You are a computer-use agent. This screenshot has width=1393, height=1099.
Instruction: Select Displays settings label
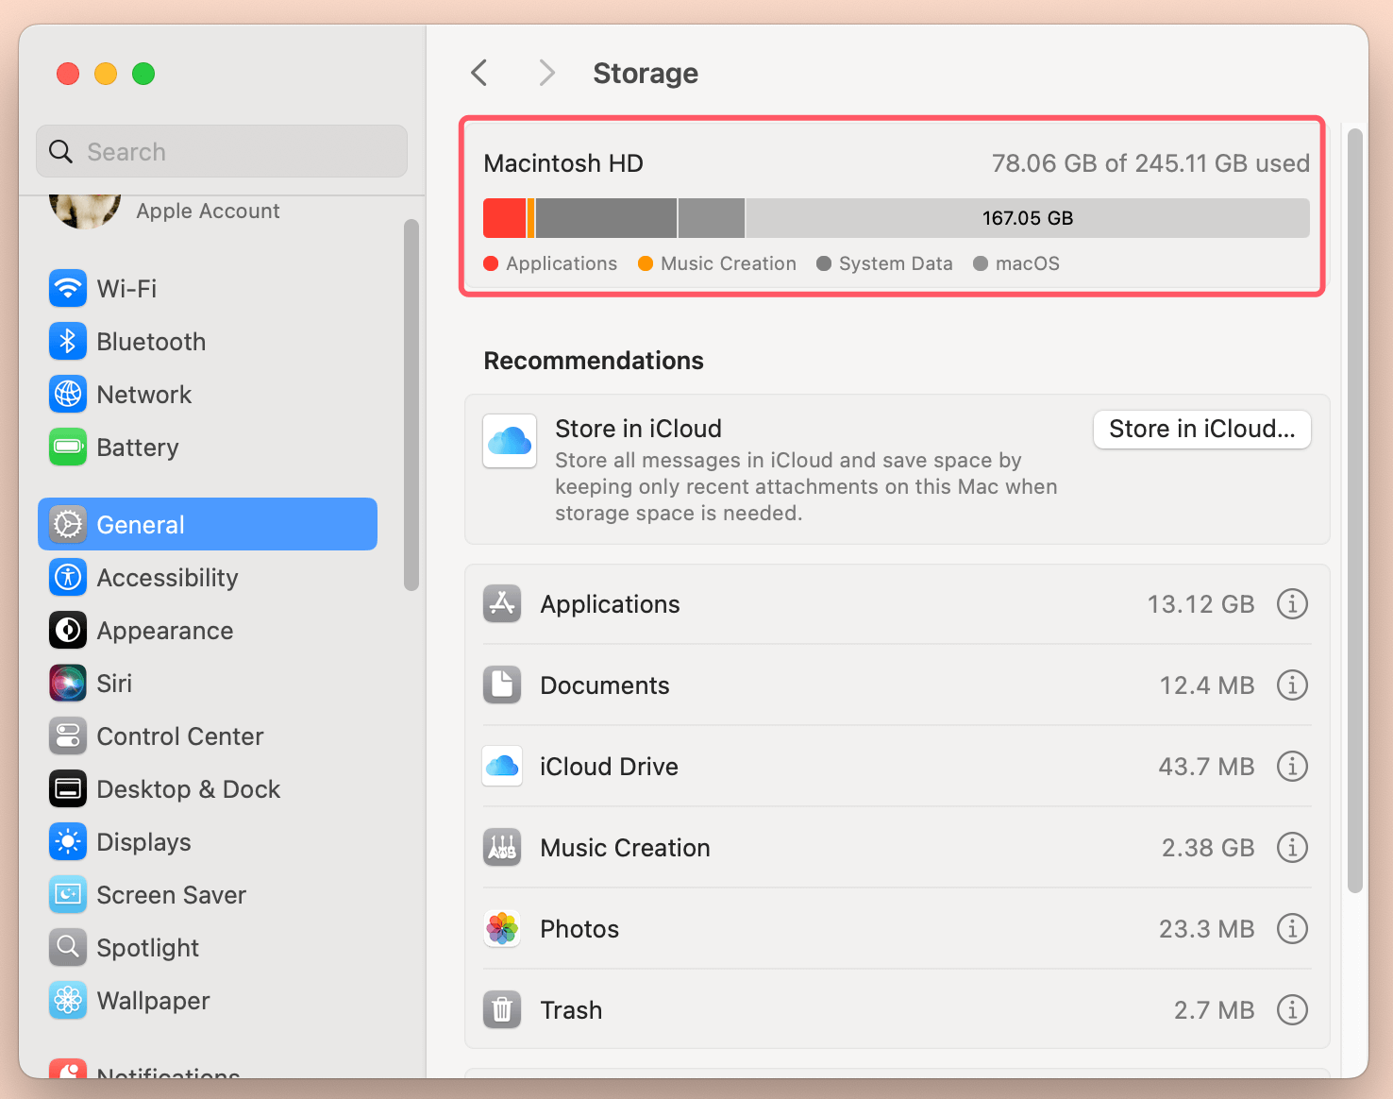144,842
